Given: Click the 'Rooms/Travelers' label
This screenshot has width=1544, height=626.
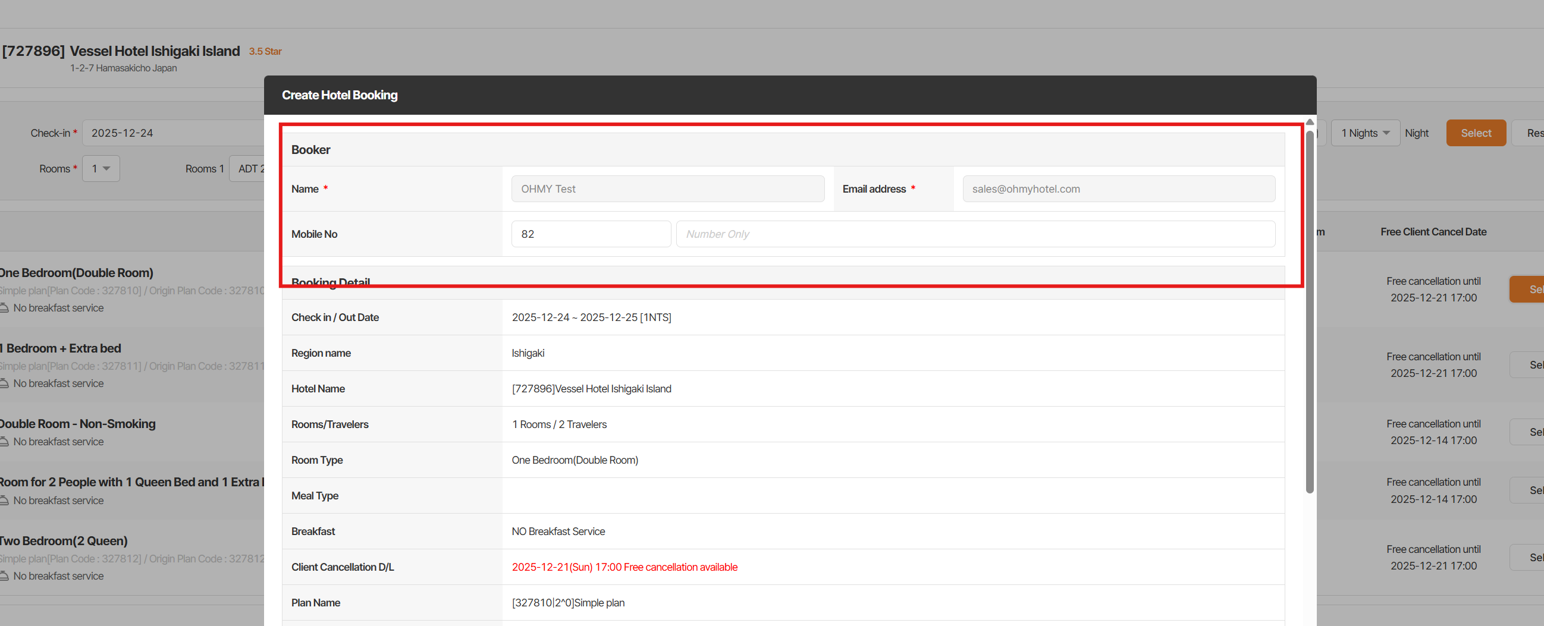Looking at the screenshot, I should point(329,424).
